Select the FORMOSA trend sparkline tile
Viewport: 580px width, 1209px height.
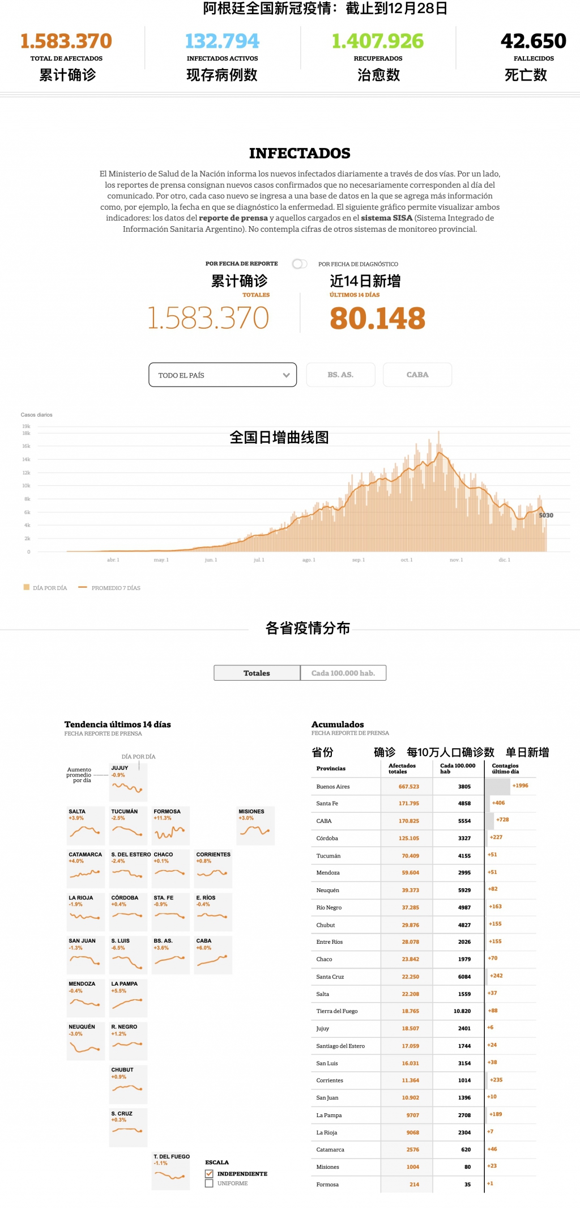point(170,826)
